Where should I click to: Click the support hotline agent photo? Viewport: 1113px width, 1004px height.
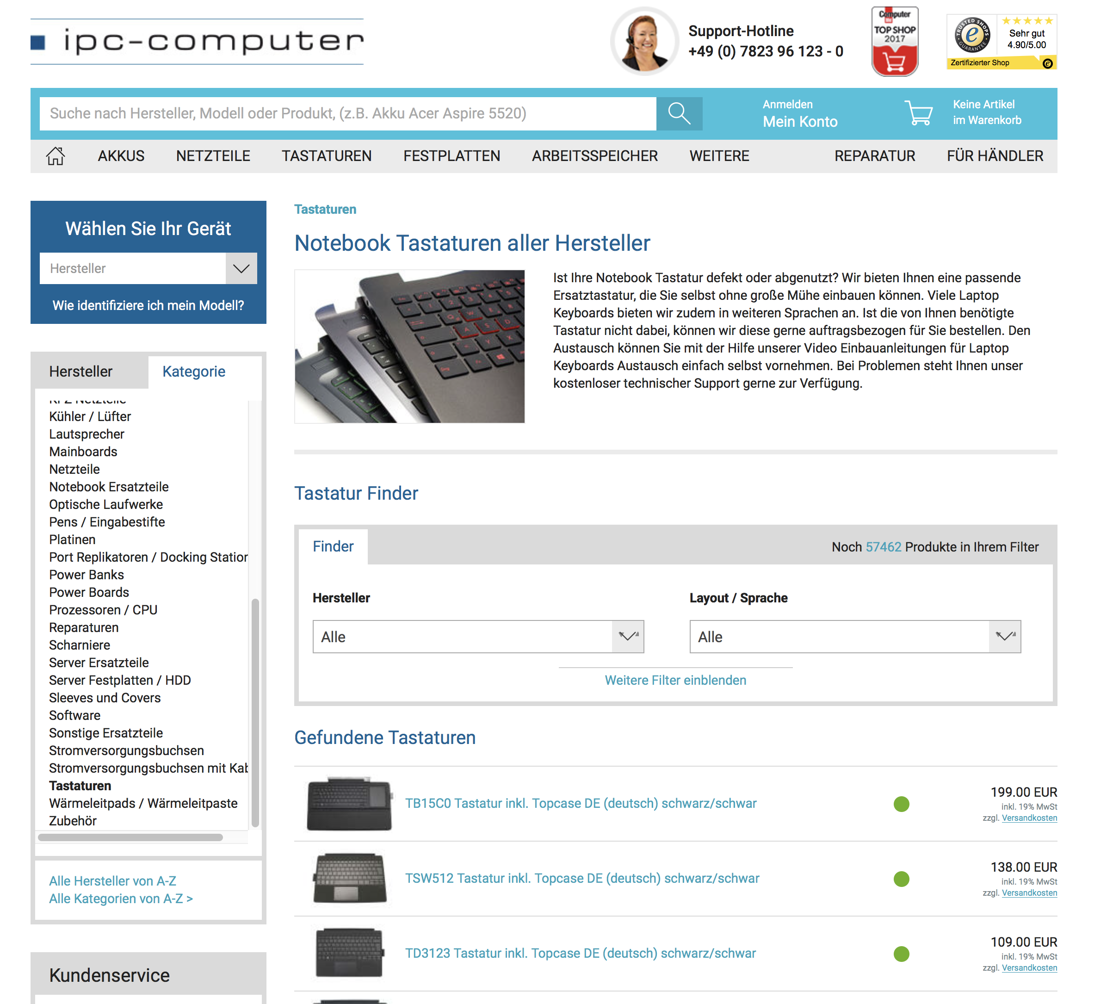click(x=645, y=41)
